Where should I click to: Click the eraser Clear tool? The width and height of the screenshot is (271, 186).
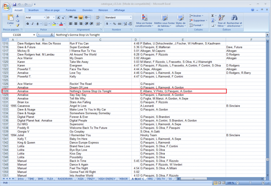(x=213, y=25)
